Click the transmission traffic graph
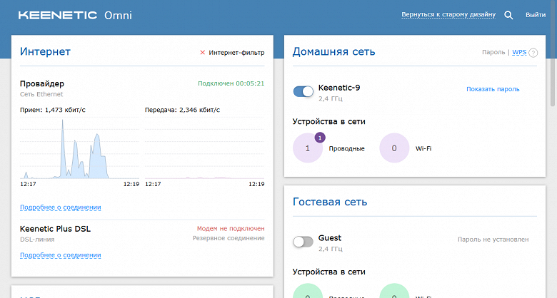This screenshot has height=298, width=557. 205,148
